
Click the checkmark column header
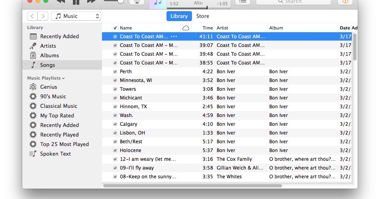[x=115, y=28]
